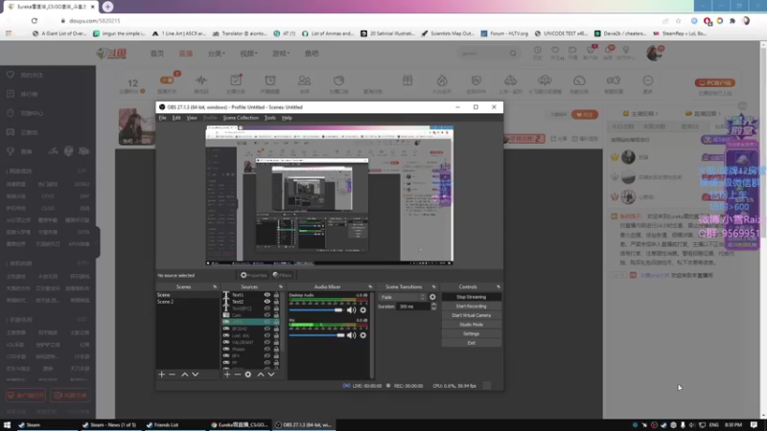Pop out the Scene Transitions dock
The image size is (767, 431).
pos(434,286)
